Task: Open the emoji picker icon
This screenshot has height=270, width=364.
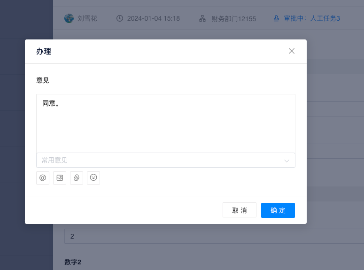Action: 93,178
